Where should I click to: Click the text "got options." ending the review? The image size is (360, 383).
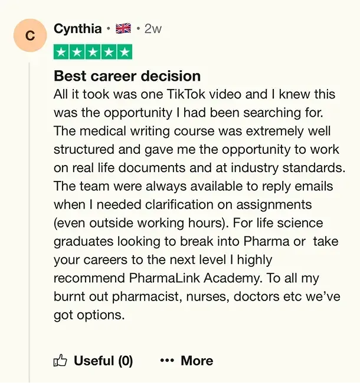click(89, 315)
